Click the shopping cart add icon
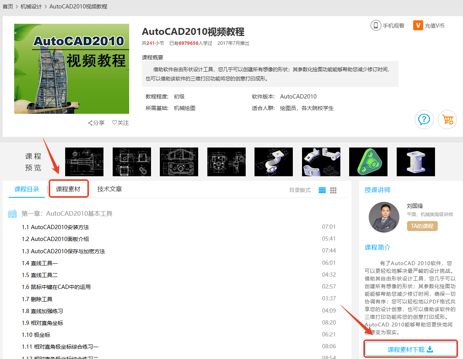 coord(447,120)
